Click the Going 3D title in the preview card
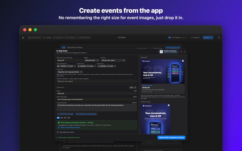 click(146, 88)
